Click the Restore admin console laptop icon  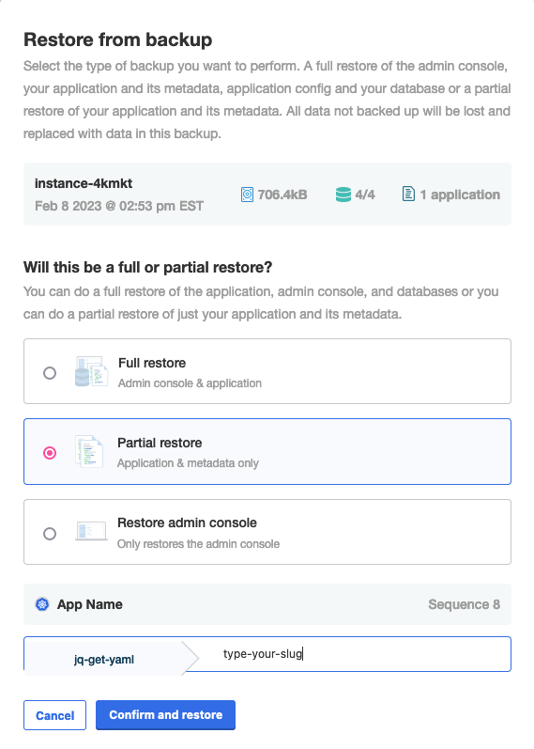click(91, 531)
